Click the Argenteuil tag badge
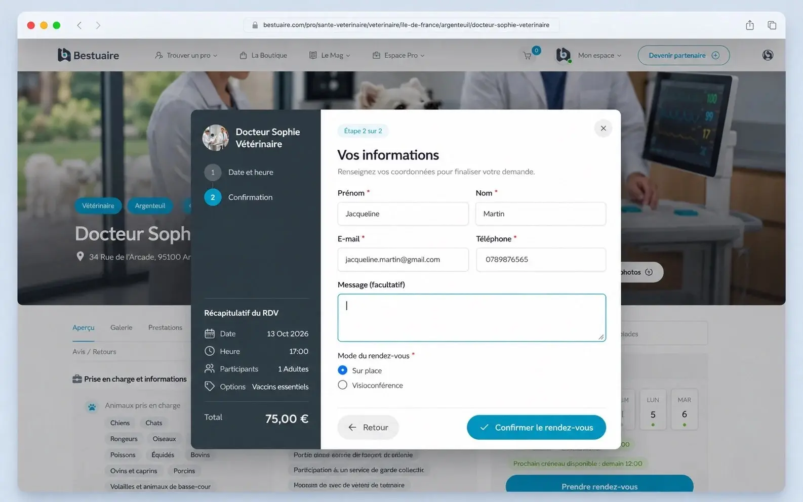This screenshot has height=502, width=803. coord(150,205)
